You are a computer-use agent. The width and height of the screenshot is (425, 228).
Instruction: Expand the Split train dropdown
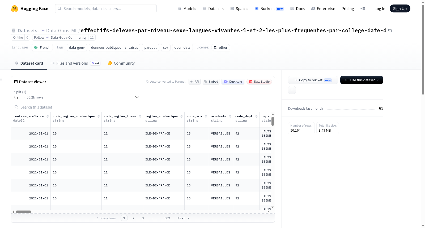click(77, 95)
